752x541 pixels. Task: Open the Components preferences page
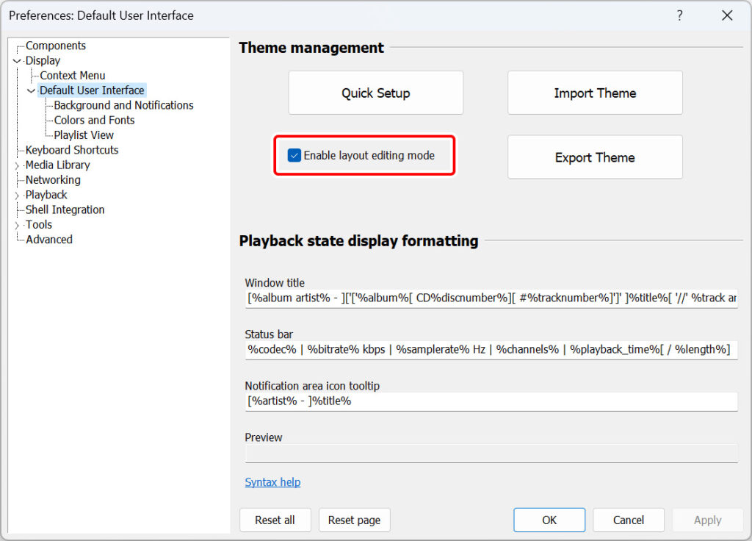click(x=55, y=46)
